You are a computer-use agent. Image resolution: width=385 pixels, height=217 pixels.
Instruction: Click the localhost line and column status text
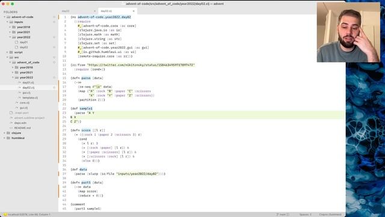tap(29, 215)
